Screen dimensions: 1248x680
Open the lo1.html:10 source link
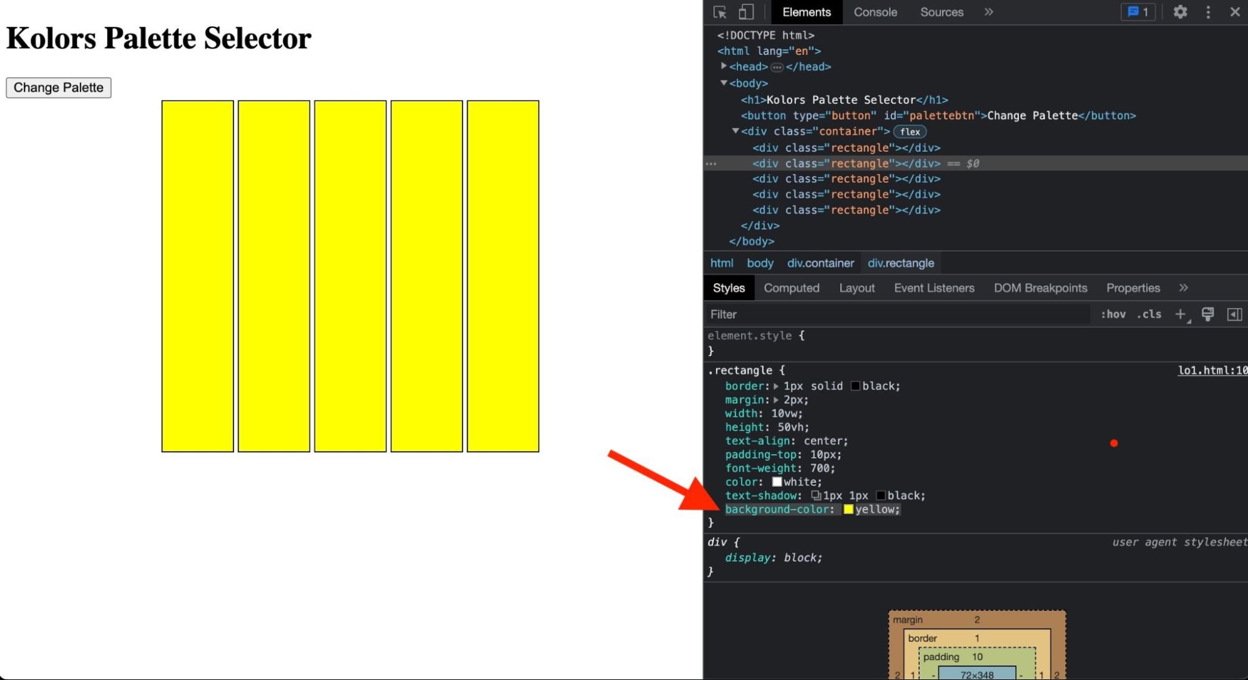(1211, 370)
